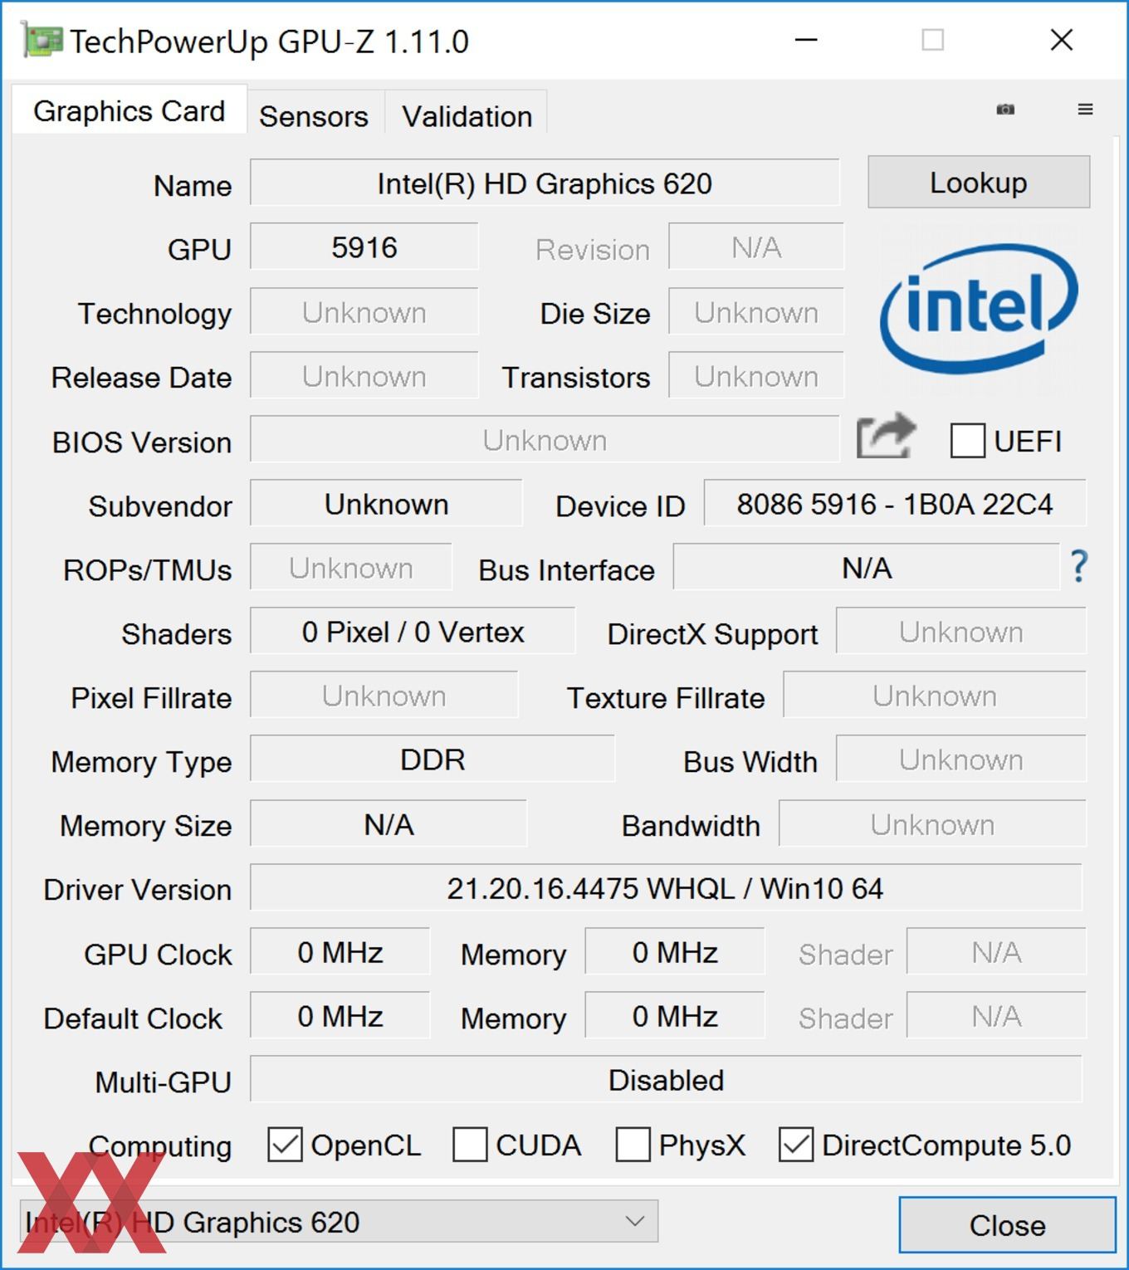This screenshot has width=1129, height=1270.
Task: Click the Release Date Unknown field
Action: pyautogui.click(x=364, y=376)
